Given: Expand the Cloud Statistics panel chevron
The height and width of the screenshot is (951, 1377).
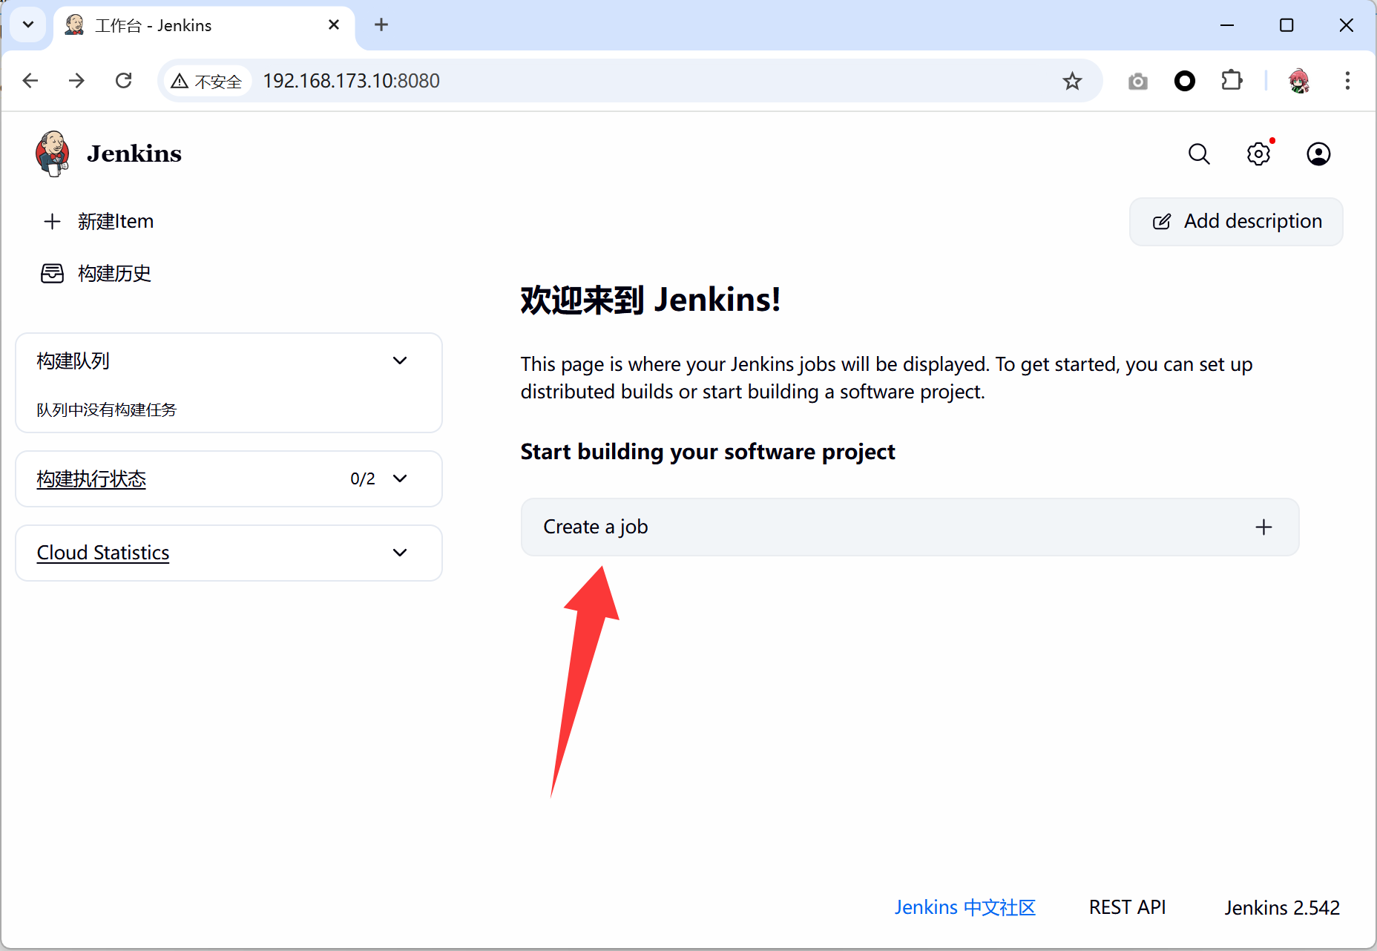Looking at the screenshot, I should 400,553.
